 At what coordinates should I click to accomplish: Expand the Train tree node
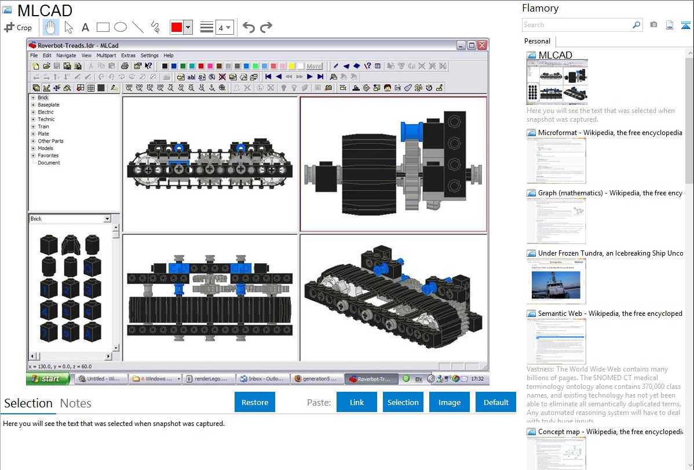coord(33,127)
